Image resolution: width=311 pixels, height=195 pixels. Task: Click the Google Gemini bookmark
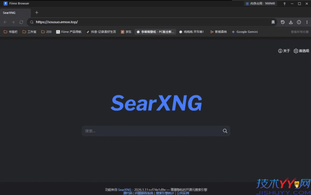point(245,32)
